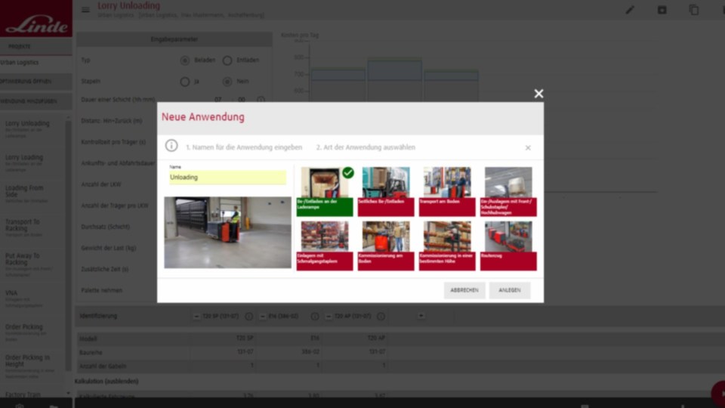Open Loading From Side in the sidebar
Screen dimensions: 725x408
[33, 194]
